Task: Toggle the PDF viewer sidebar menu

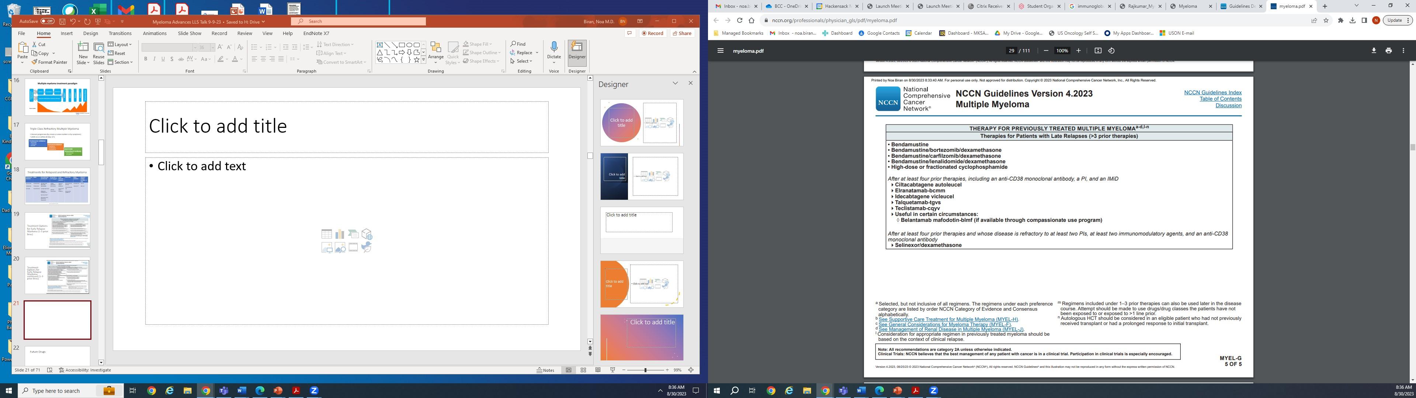Action: click(720, 50)
